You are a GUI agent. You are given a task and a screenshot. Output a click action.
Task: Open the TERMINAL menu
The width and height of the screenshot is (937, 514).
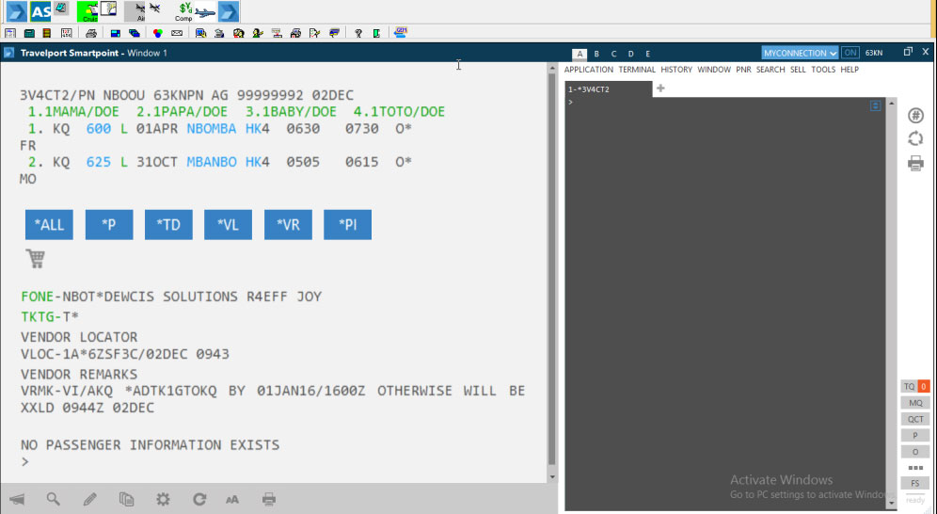pos(637,70)
